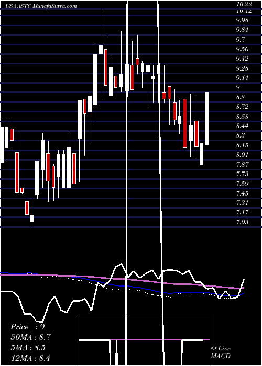Click the 7.03 price axis label
262x366 pixels.
(x=242, y=222)
